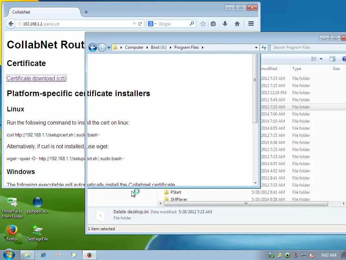Expand the arrow after Program Files breadcrumb
This screenshot has width=346, height=260.
202,47
